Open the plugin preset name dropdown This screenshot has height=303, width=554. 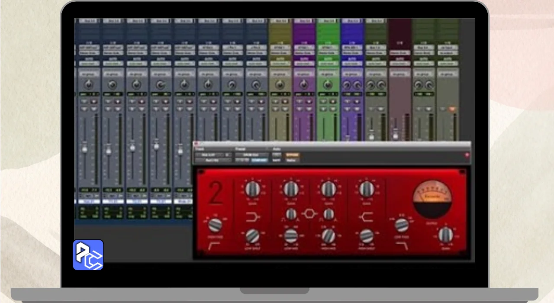[x=252, y=155]
